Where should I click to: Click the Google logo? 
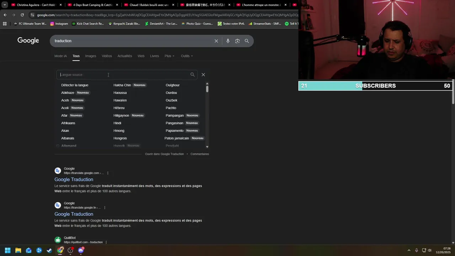click(x=28, y=41)
